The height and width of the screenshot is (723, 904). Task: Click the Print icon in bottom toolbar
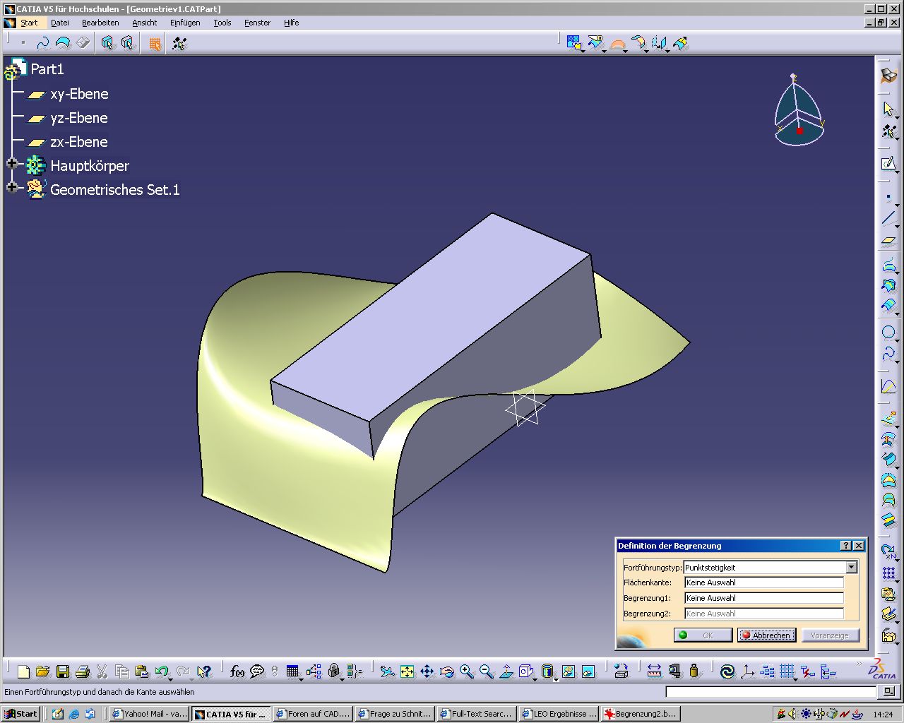83,671
